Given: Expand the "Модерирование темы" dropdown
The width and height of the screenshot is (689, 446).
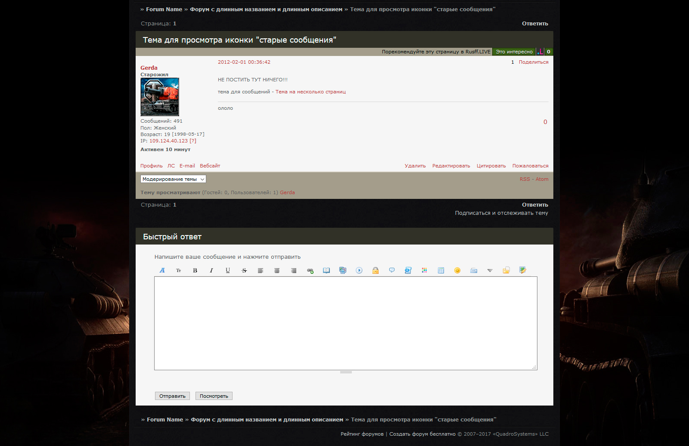Looking at the screenshot, I should tap(173, 179).
